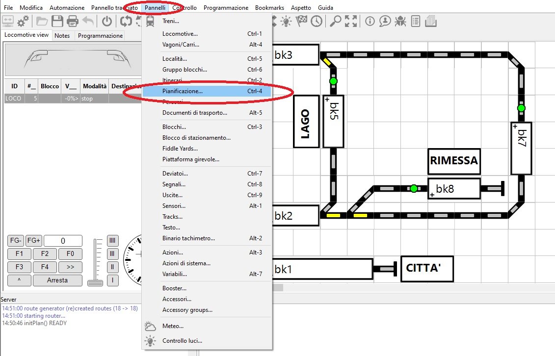The image size is (555, 356).
Task: Click the printer icon in toolbar
Action: pyautogui.click(x=72, y=21)
